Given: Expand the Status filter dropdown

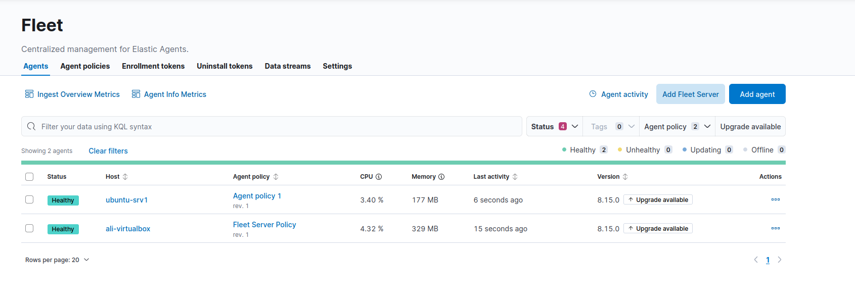Looking at the screenshot, I should point(555,126).
